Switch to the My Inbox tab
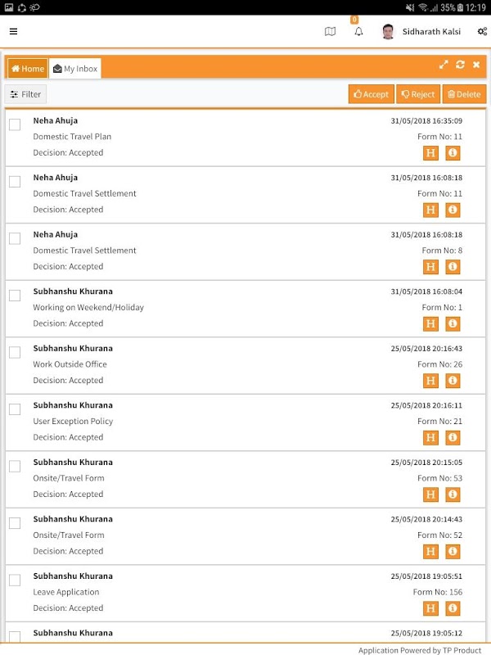This screenshot has width=491, height=655. pos(75,69)
